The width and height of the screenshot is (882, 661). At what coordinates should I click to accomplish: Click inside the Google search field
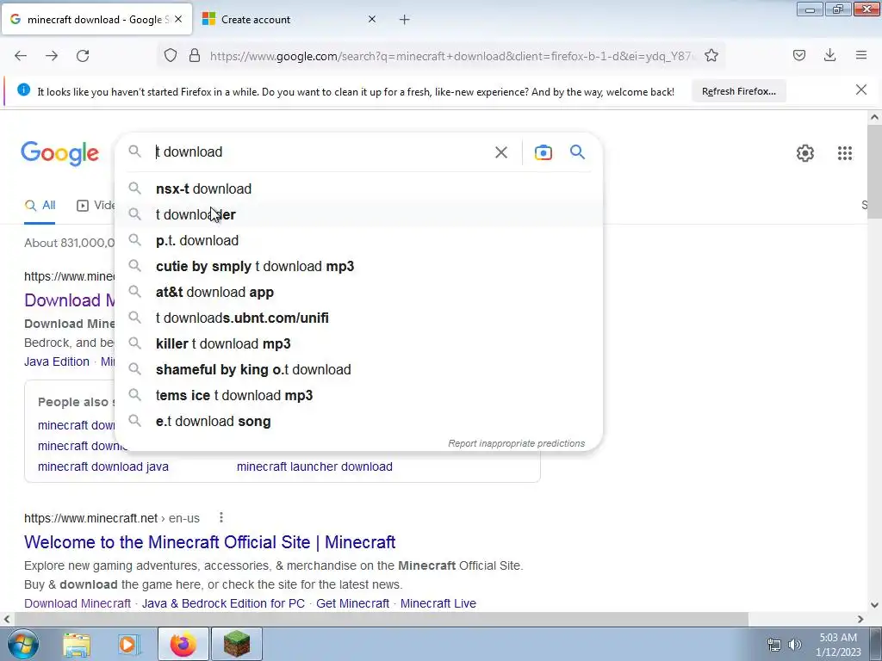[320, 151]
